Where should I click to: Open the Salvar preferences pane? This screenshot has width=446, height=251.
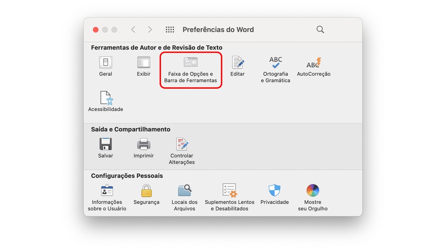coord(106,148)
